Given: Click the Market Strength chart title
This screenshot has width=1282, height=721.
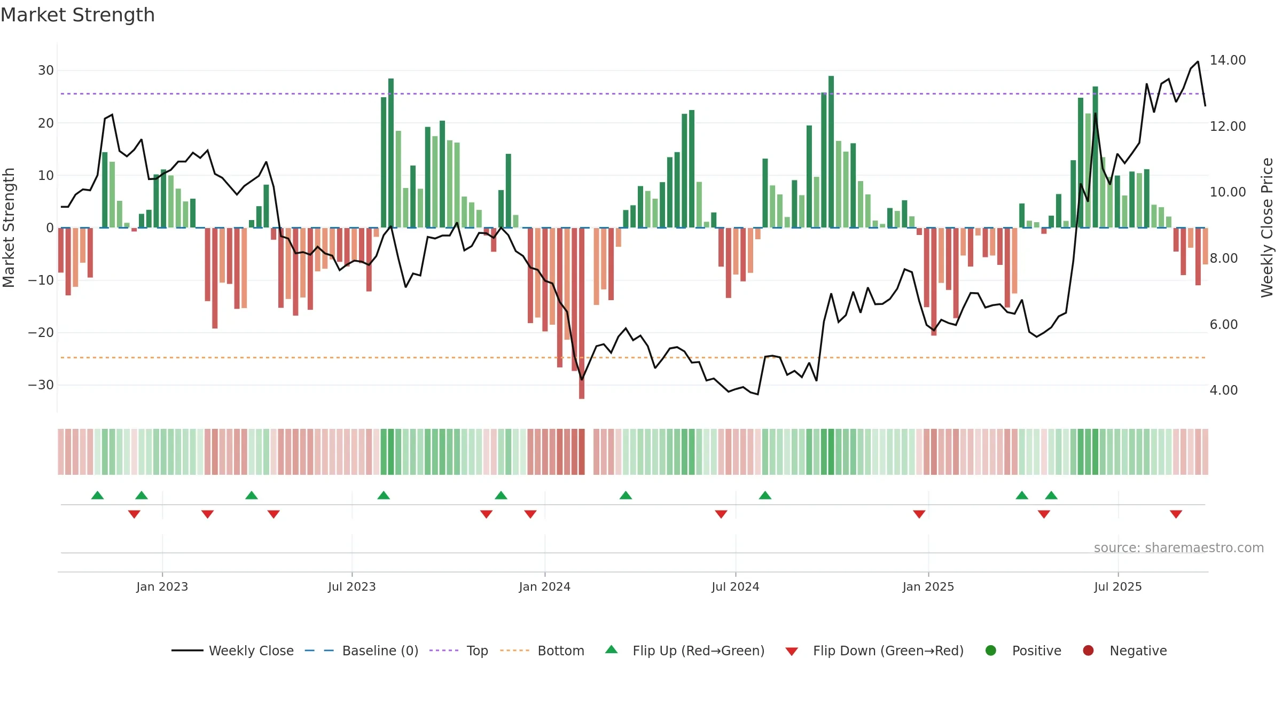Looking at the screenshot, I should (77, 15).
